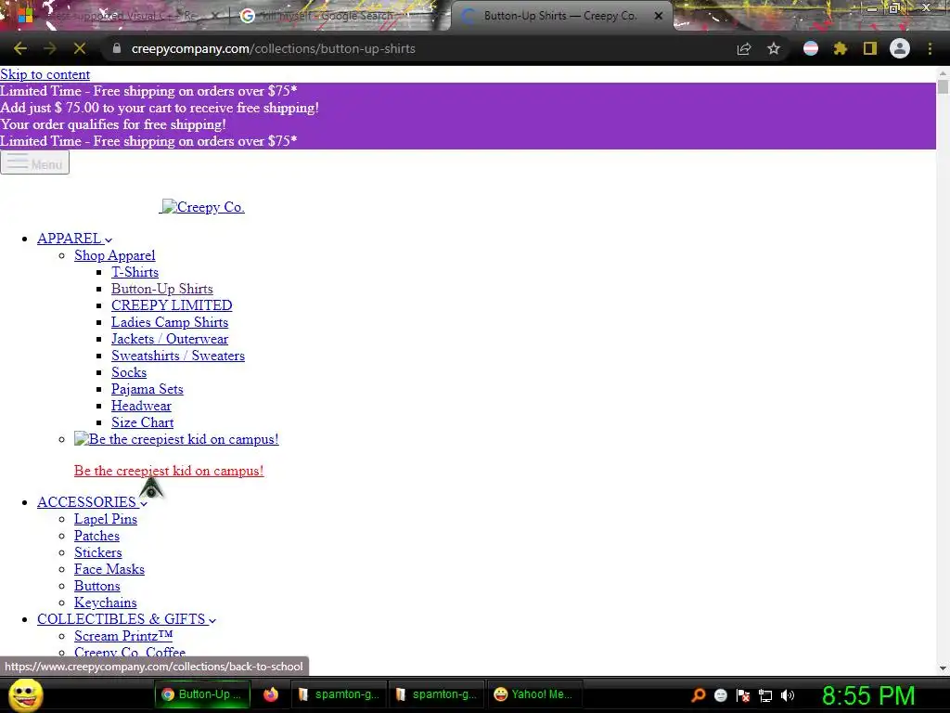This screenshot has height=713, width=950.
Task: Open the Face Masks link
Action: click(x=109, y=569)
